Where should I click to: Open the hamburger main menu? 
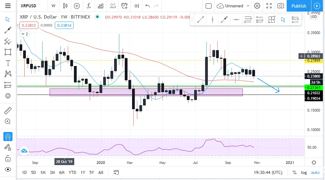click(8, 6)
